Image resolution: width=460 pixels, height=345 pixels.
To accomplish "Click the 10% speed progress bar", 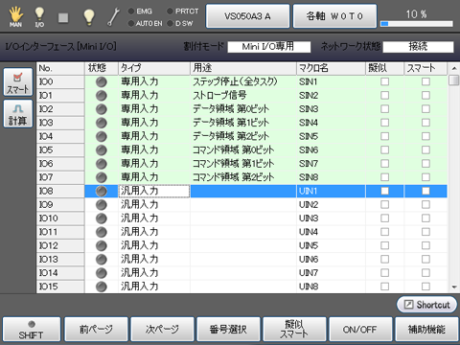I will pyautogui.click(x=417, y=24).
